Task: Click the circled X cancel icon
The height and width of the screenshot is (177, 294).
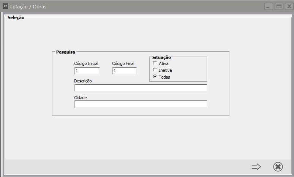Action: click(278, 167)
